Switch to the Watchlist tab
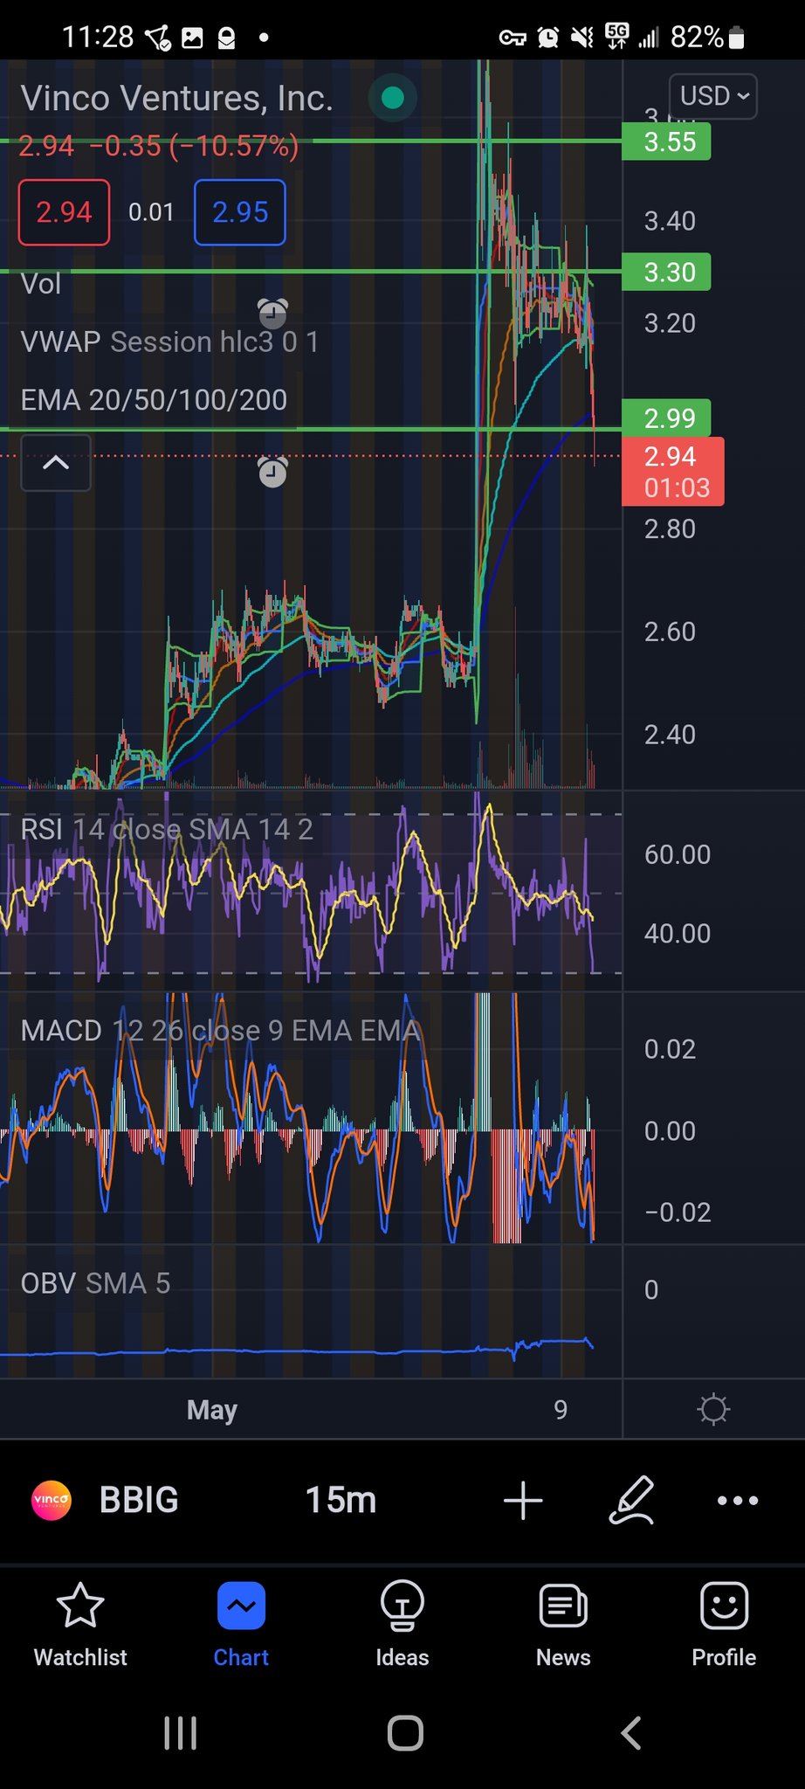The image size is (805, 1789). pos(80,1625)
